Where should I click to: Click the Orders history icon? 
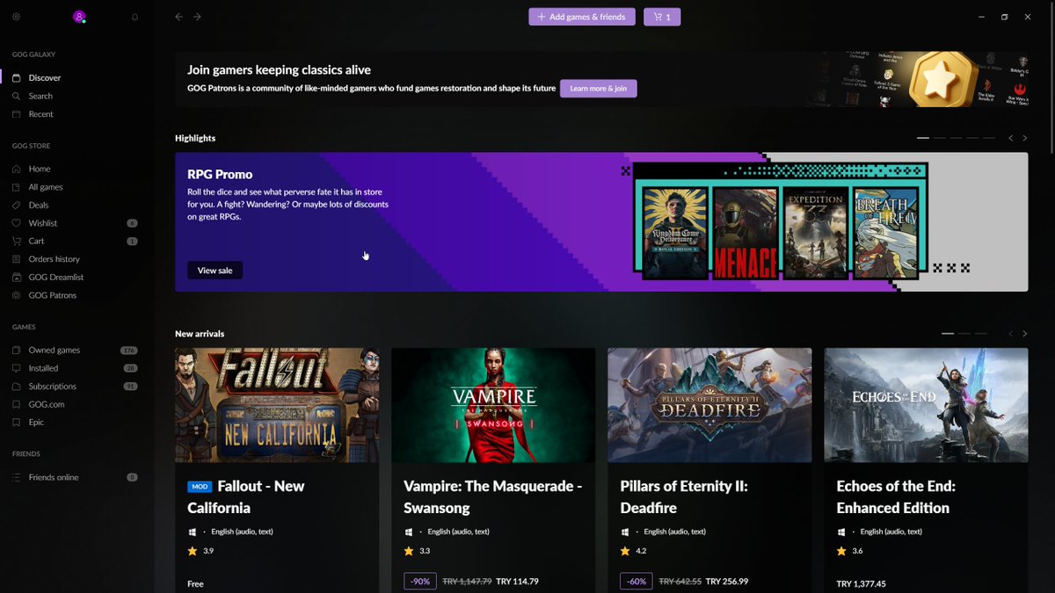[x=17, y=259]
